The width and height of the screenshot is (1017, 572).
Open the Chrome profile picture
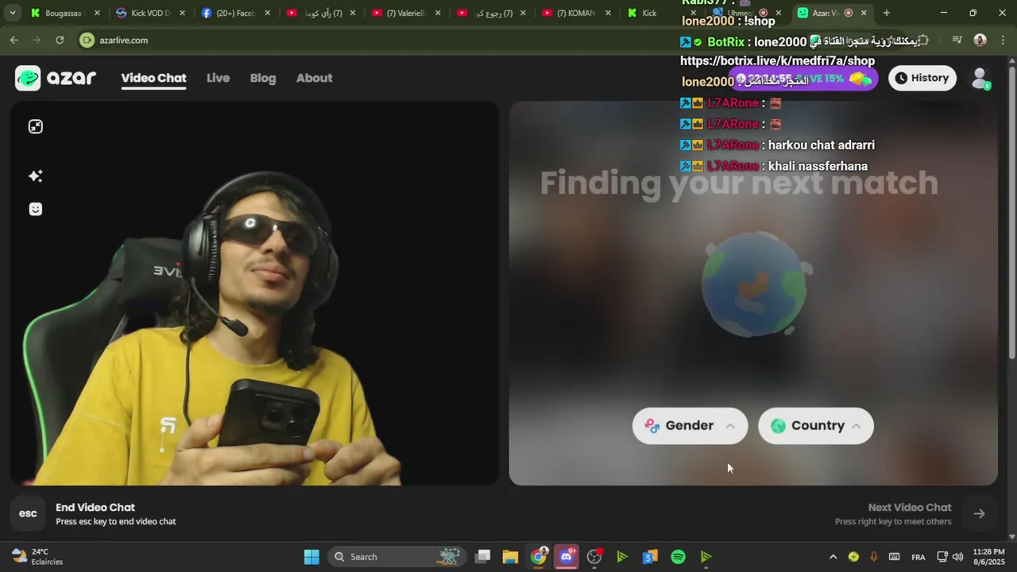[x=980, y=40]
